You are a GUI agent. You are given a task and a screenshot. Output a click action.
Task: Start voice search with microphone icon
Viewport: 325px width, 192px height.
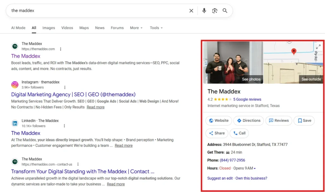tap(204, 10)
